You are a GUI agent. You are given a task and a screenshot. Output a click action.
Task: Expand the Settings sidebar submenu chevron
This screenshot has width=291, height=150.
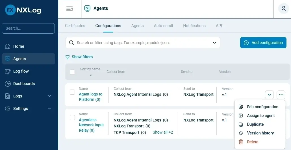tap(49, 108)
